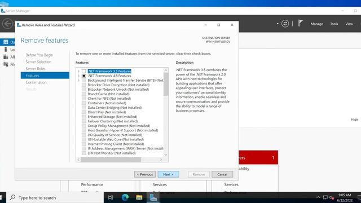Click the Previous button
The height and width of the screenshot is (203, 361).
[145, 174]
